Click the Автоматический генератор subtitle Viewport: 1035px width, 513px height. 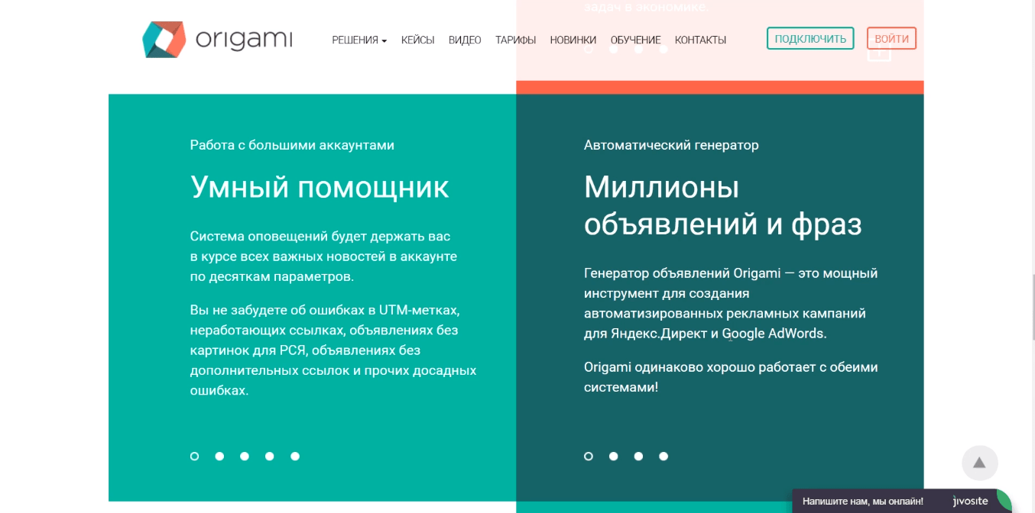[671, 145]
